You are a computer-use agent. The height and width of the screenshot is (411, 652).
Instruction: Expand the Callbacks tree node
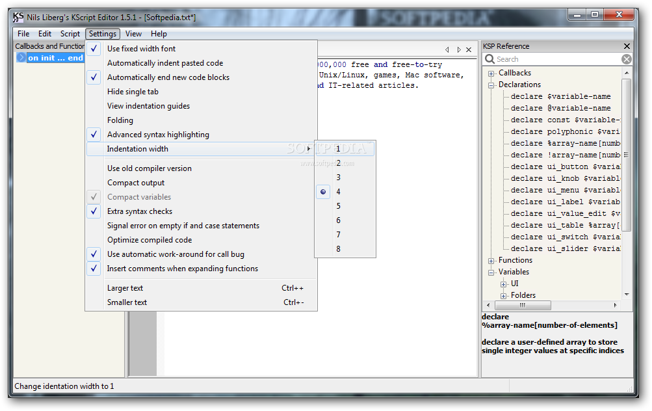[491, 73]
